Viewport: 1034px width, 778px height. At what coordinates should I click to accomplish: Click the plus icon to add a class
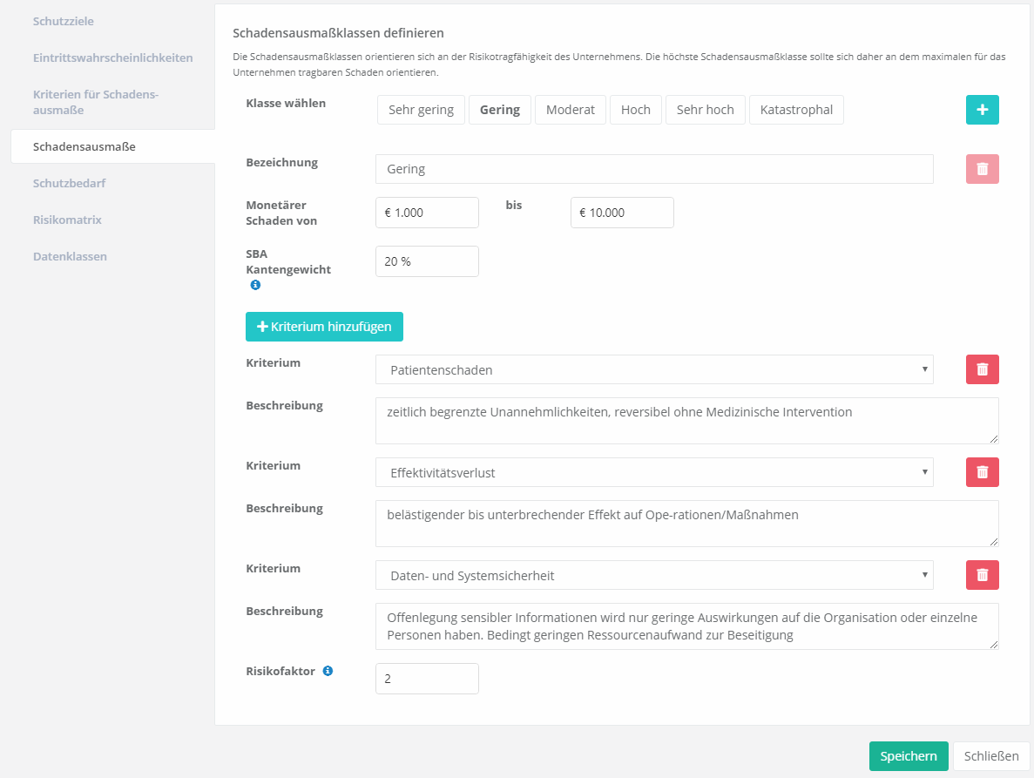(x=982, y=110)
